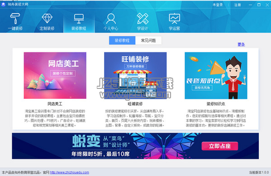Click the 注册 register link
Image resolution: width=271 pixels, height=176 pixels.
click(x=238, y=5)
